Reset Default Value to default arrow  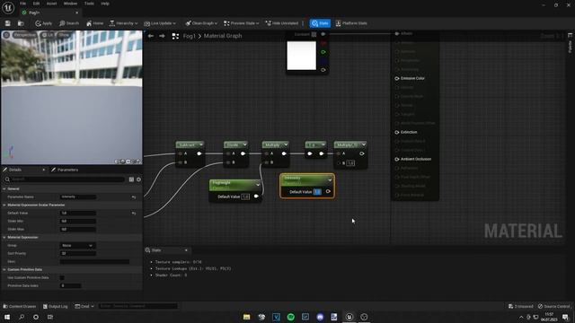[134, 213]
